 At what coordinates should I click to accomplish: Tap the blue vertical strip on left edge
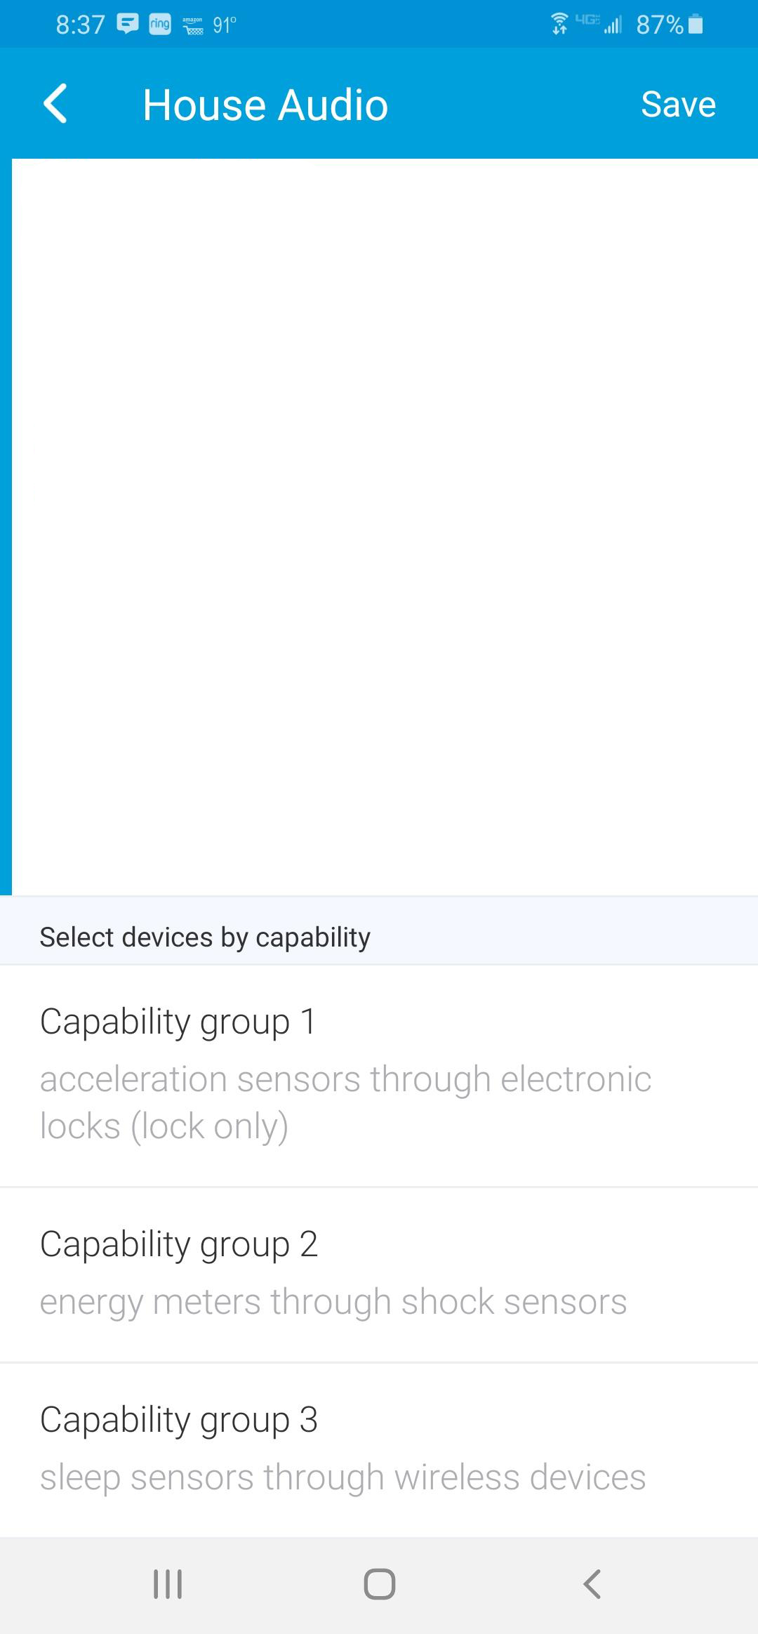[6, 527]
